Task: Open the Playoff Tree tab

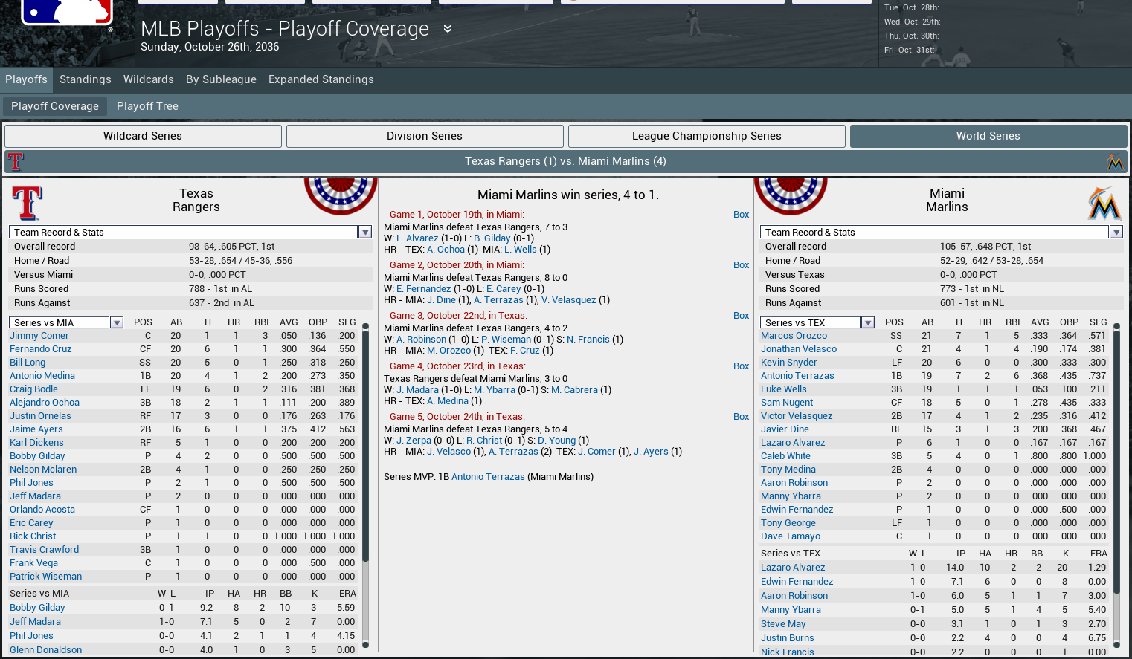Action: click(x=147, y=106)
